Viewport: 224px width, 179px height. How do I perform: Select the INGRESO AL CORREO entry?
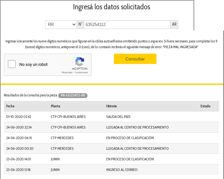(x=122, y=170)
